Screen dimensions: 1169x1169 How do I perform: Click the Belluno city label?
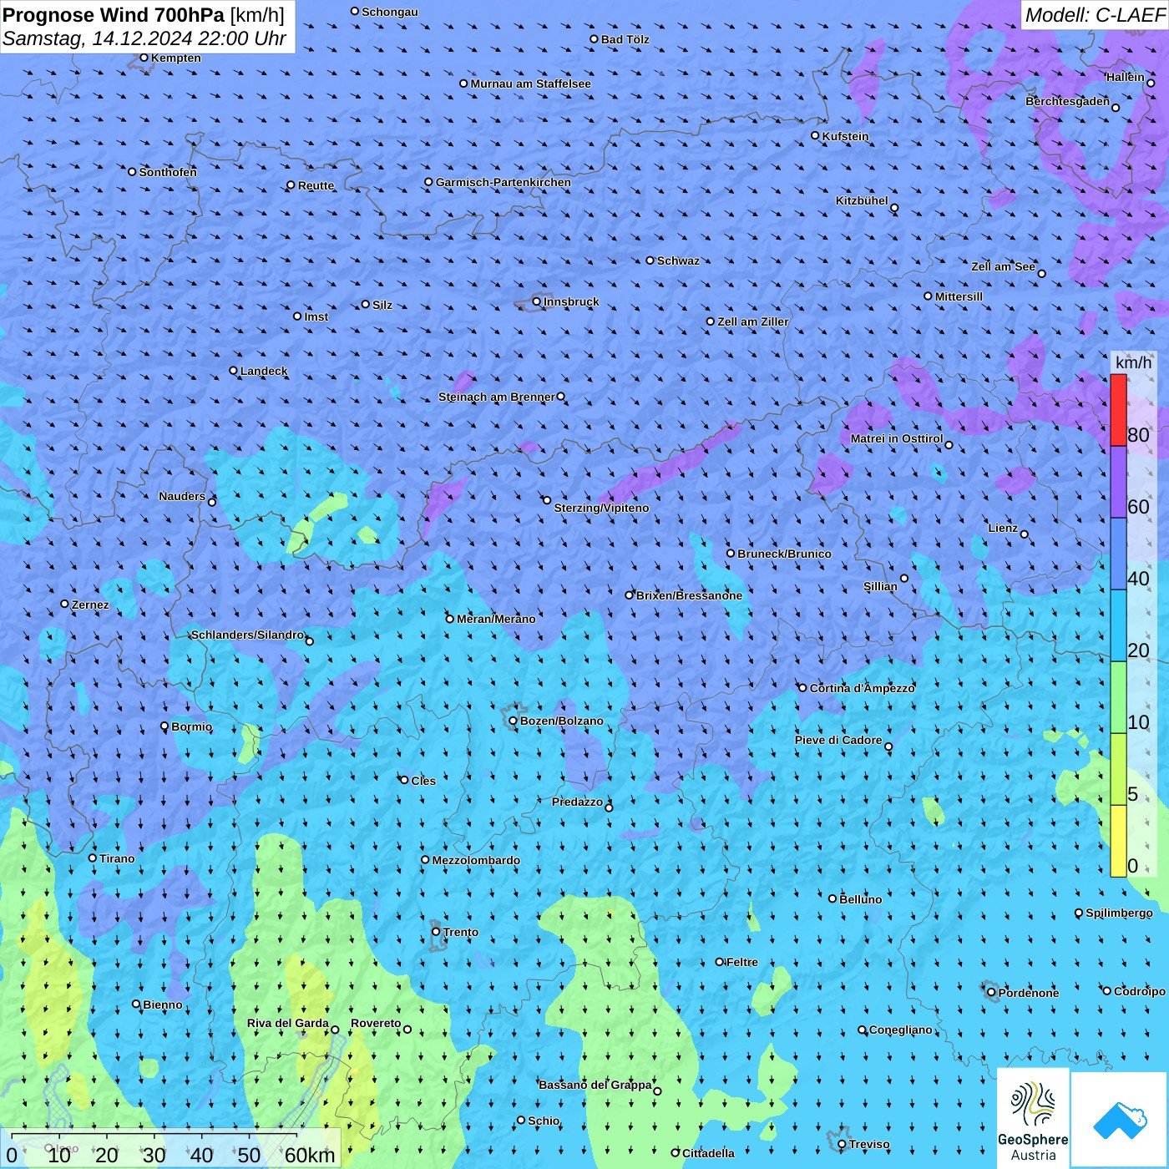tap(860, 899)
